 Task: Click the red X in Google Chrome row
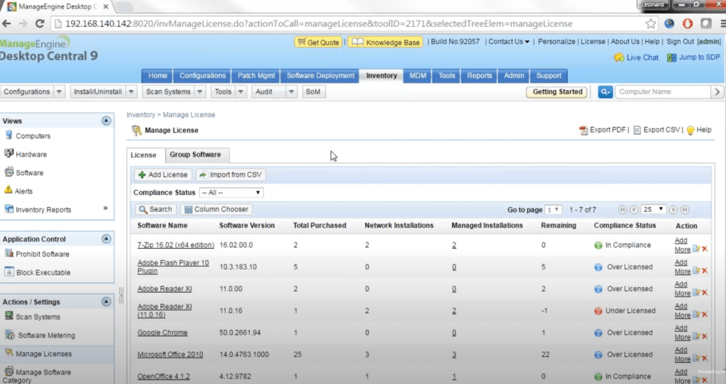705,337
